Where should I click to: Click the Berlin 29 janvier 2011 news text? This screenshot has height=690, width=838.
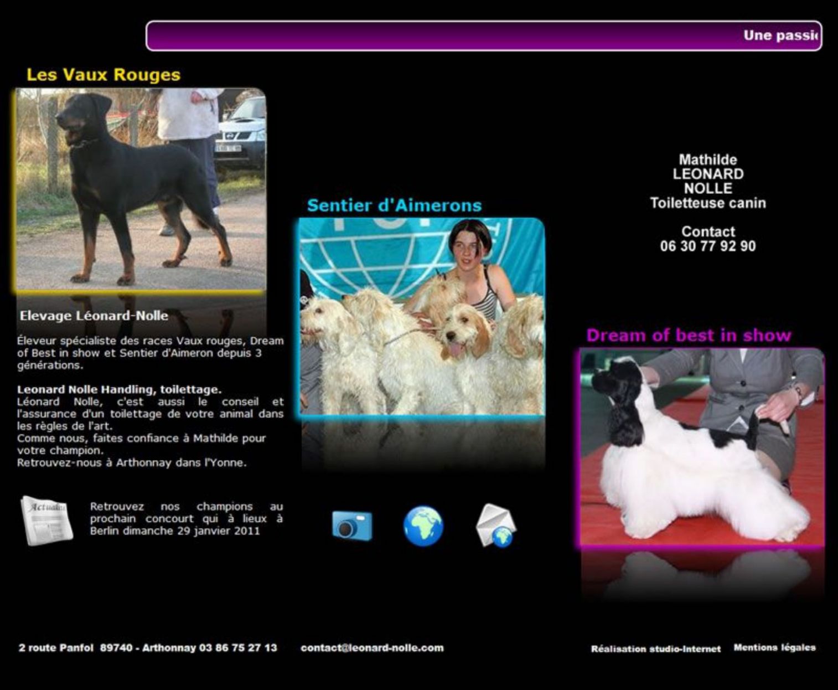(186, 519)
